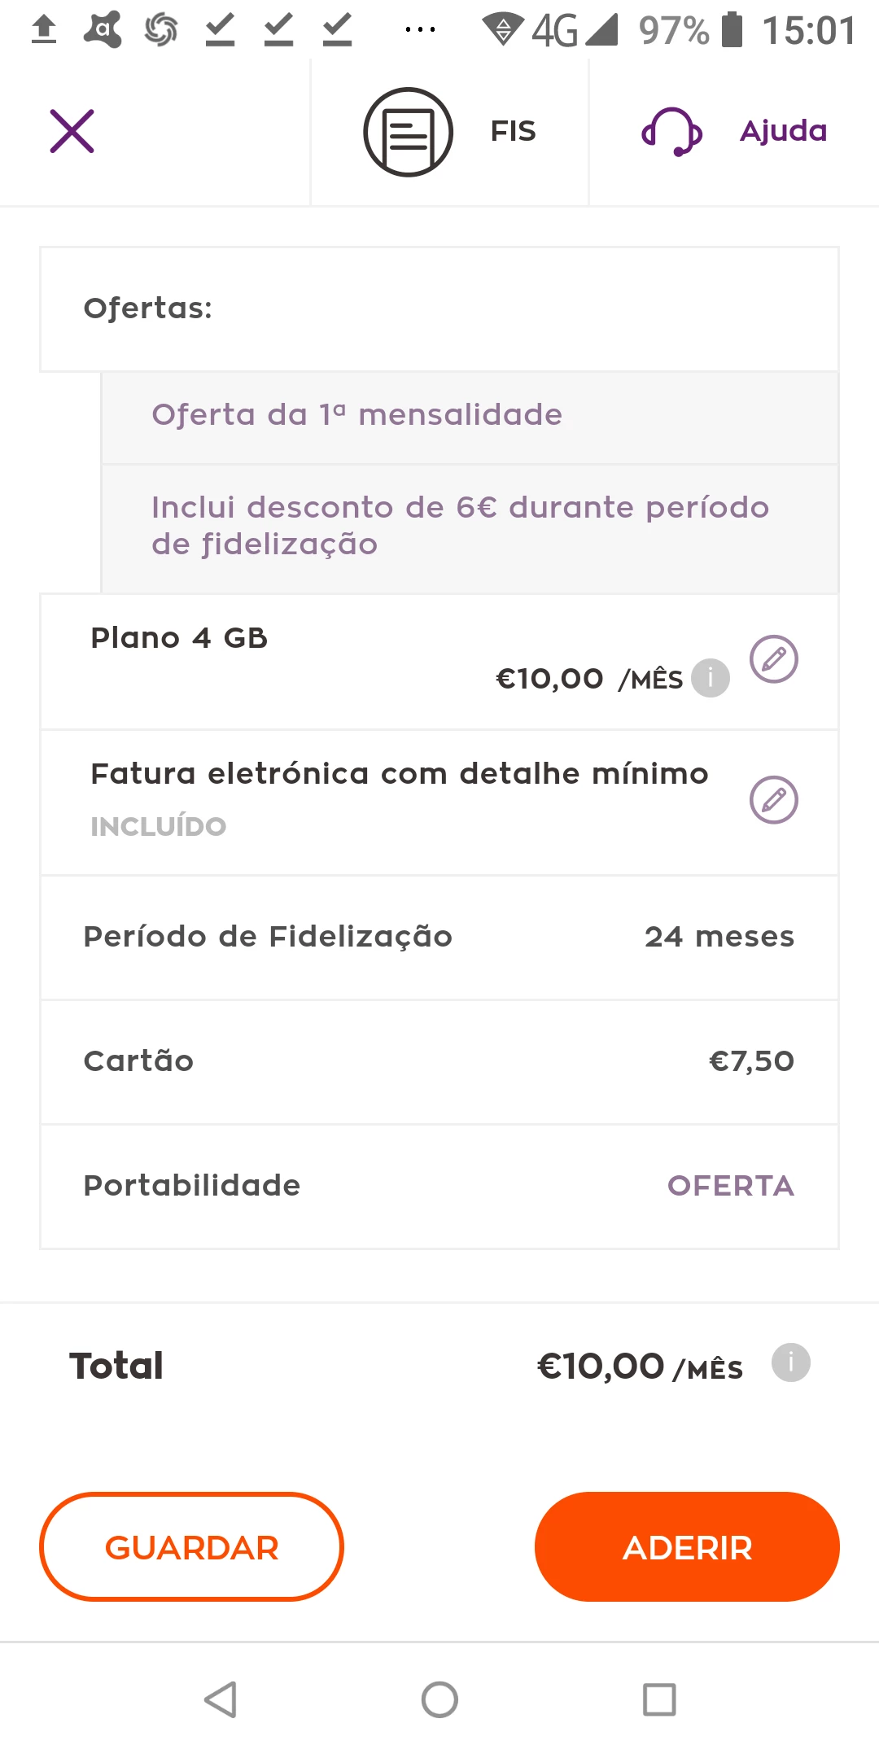879x1758 pixels.
Task: Tap the FIS label
Action: coord(513,131)
